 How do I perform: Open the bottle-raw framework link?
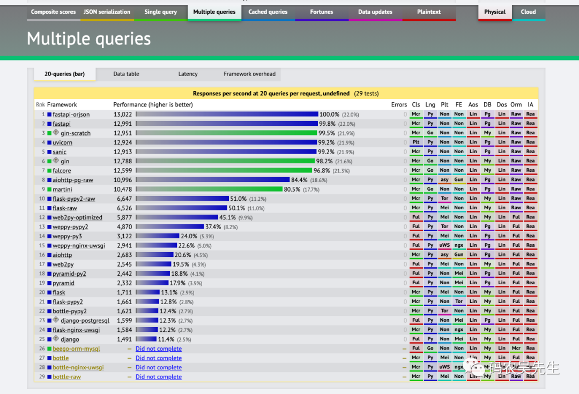(67, 377)
